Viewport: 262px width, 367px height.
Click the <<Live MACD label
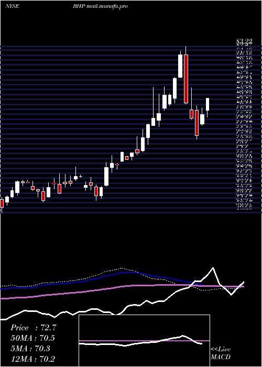[x=221, y=353]
